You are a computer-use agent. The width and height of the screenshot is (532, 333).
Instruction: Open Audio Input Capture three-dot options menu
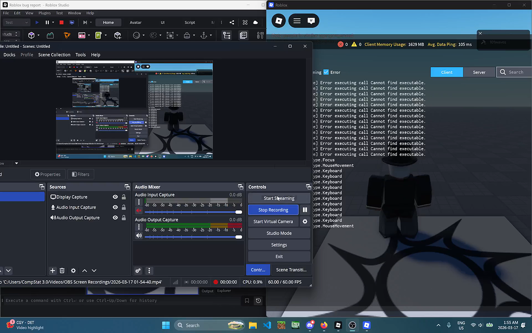pyautogui.click(x=139, y=202)
